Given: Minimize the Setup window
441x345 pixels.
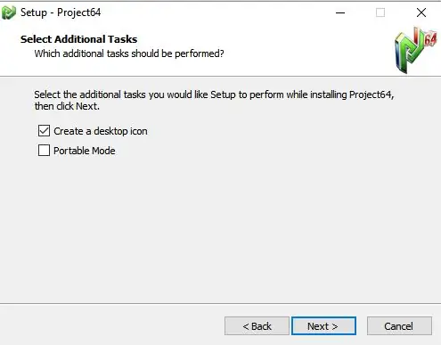Looking at the screenshot, I should coord(340,12).
